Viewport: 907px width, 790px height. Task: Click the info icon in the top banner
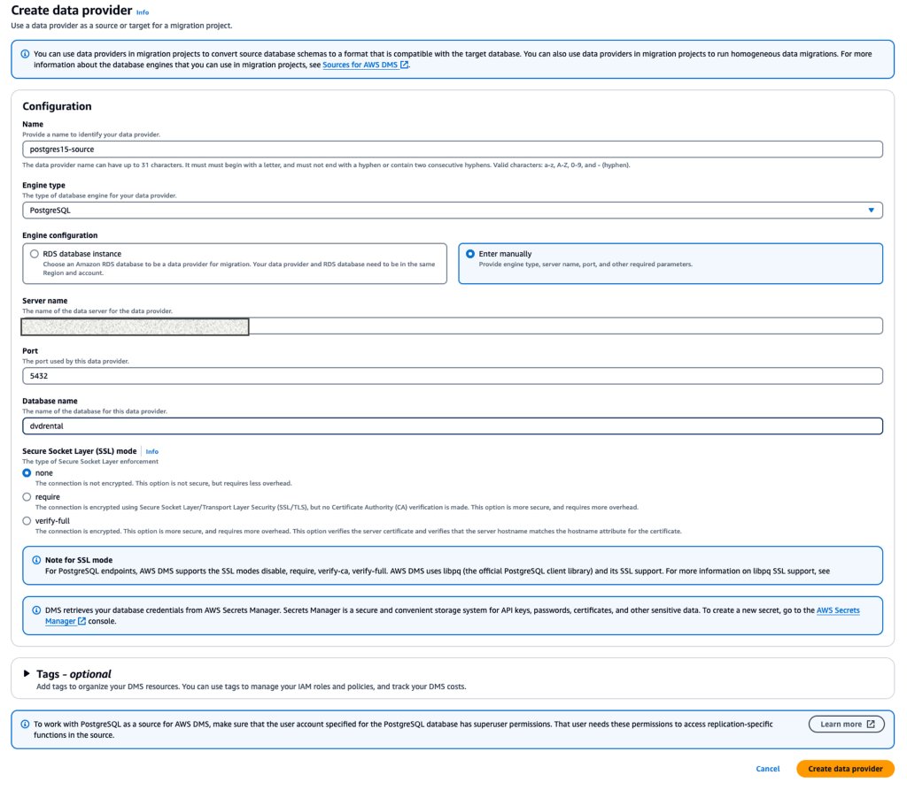point(25,54)
